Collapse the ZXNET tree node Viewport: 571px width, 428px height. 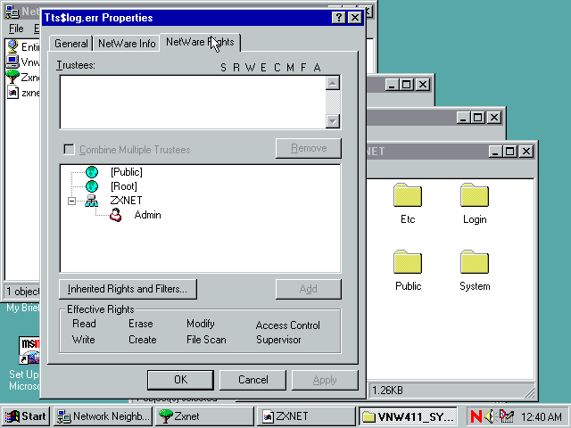[x=71, y=201]
